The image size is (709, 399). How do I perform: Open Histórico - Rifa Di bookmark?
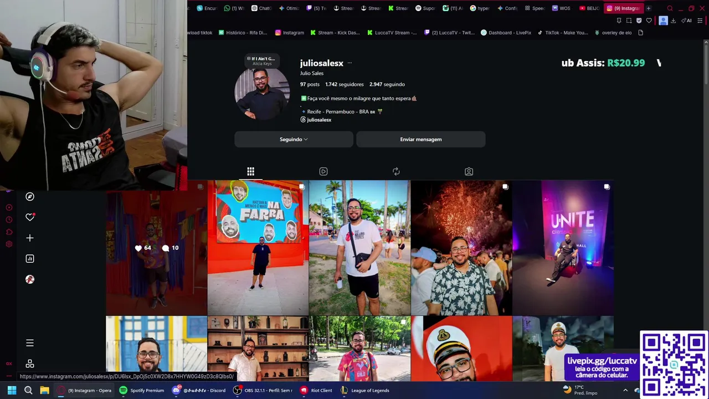[x=243, y=33]
